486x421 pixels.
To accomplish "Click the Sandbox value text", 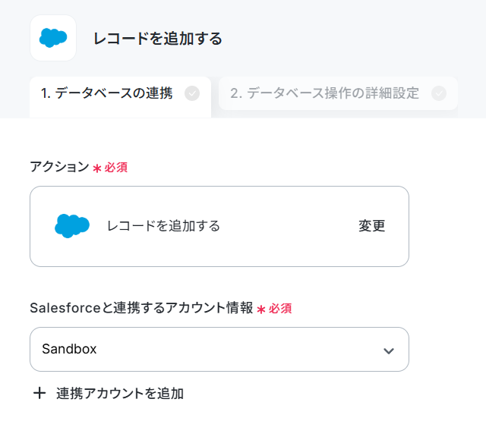I will (x=69, y=349).
